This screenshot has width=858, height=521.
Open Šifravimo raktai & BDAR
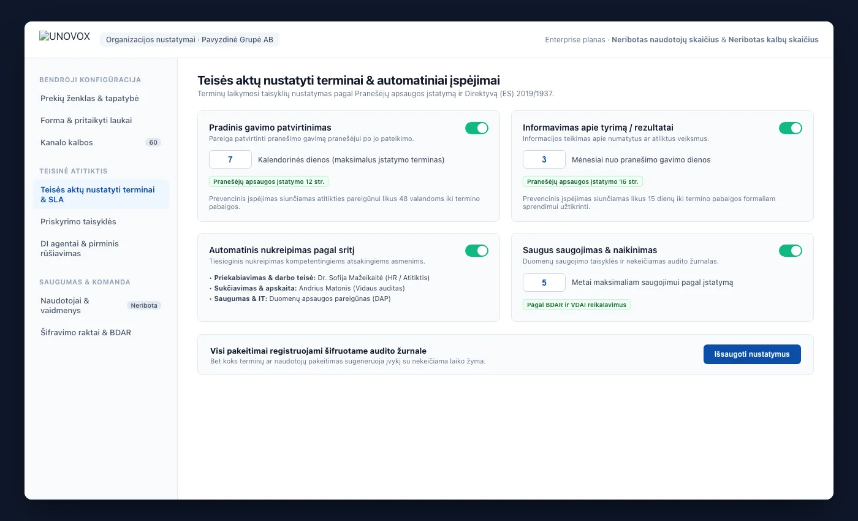[x=101, y=332]
